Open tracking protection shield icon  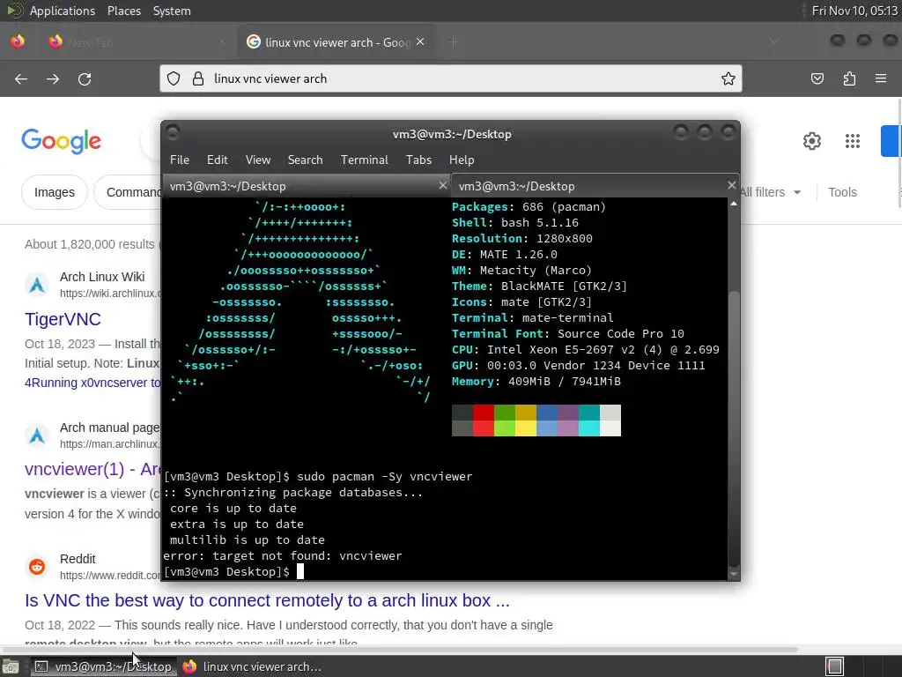pyautogui.click(x=174, y=78)
